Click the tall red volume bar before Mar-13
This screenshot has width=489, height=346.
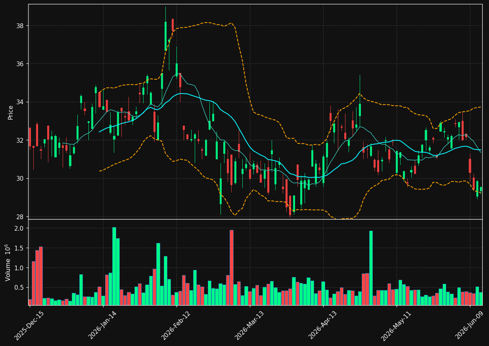tap(232, 268)
